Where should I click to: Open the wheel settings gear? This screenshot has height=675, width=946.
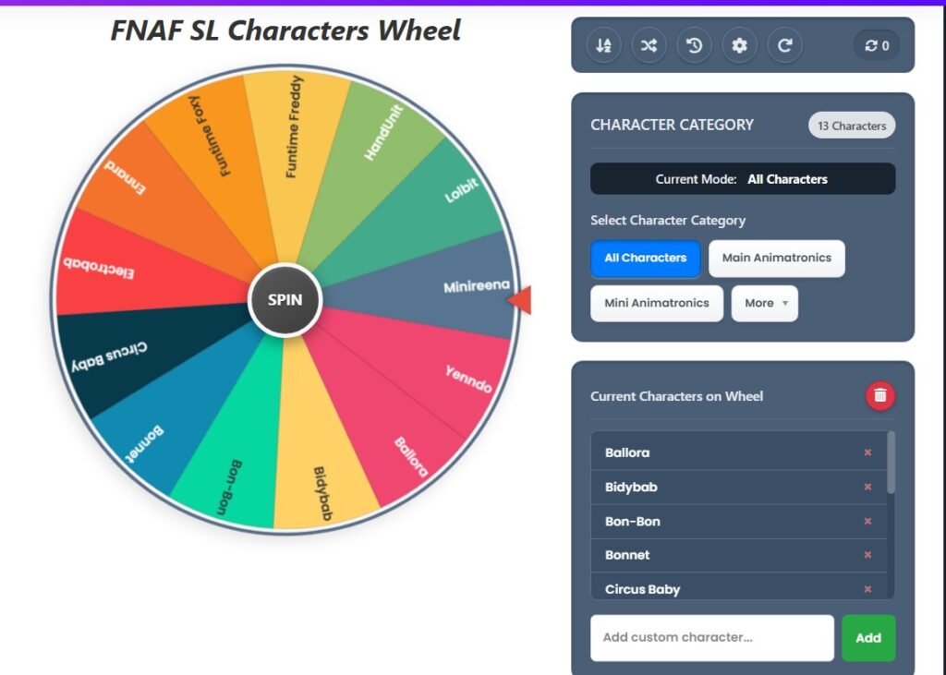[x=739, y=44]
